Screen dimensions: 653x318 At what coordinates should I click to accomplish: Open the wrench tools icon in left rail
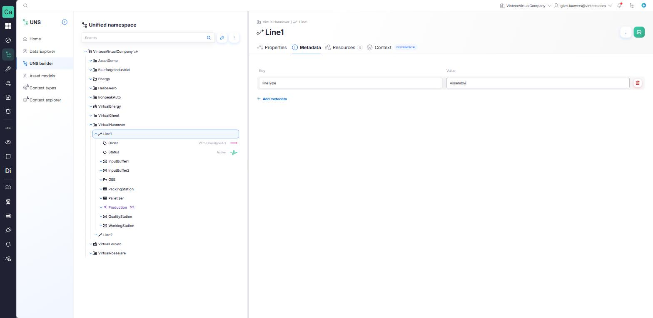[x=8, y=69]
